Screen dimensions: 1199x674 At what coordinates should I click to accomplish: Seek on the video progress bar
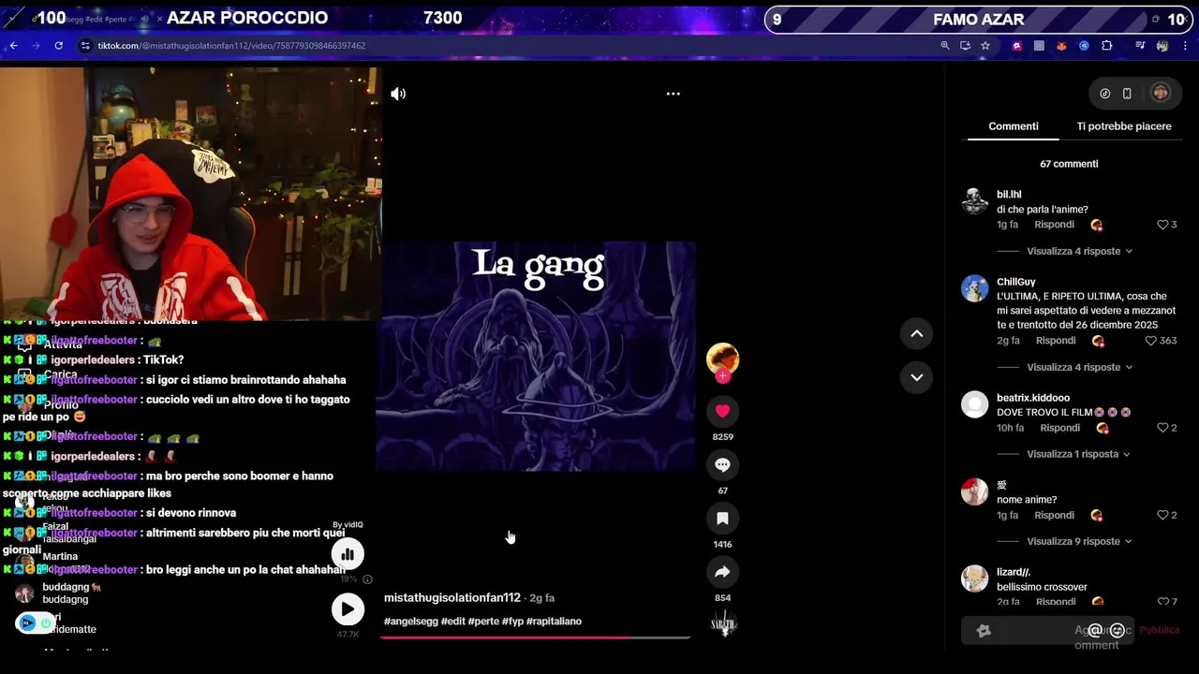(535, 637)
